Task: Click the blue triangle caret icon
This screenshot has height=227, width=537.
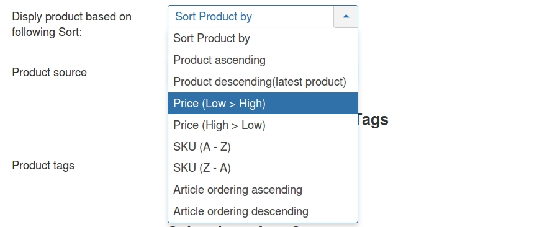Action: pos(346,16)
